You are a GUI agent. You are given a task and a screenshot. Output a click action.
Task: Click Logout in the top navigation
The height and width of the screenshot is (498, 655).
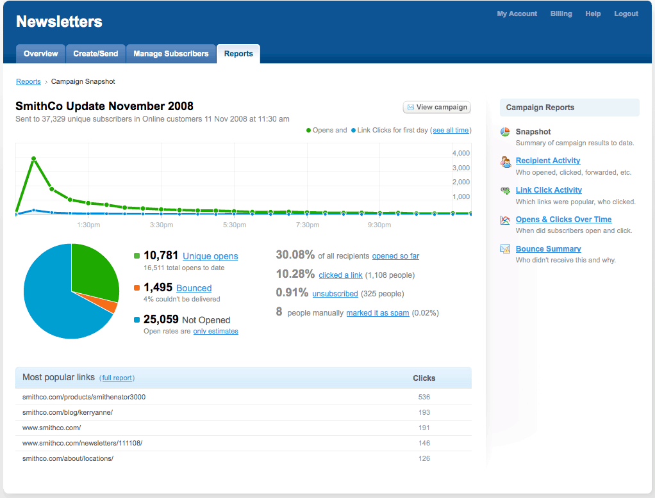pos(626,14)
